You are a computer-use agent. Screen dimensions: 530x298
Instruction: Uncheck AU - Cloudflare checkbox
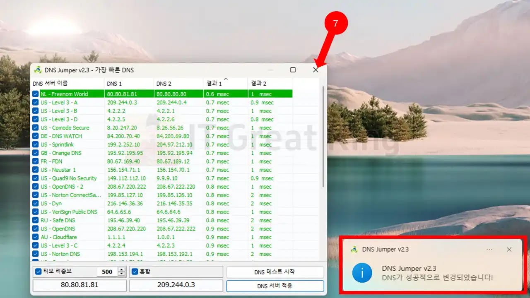[36, 237]
